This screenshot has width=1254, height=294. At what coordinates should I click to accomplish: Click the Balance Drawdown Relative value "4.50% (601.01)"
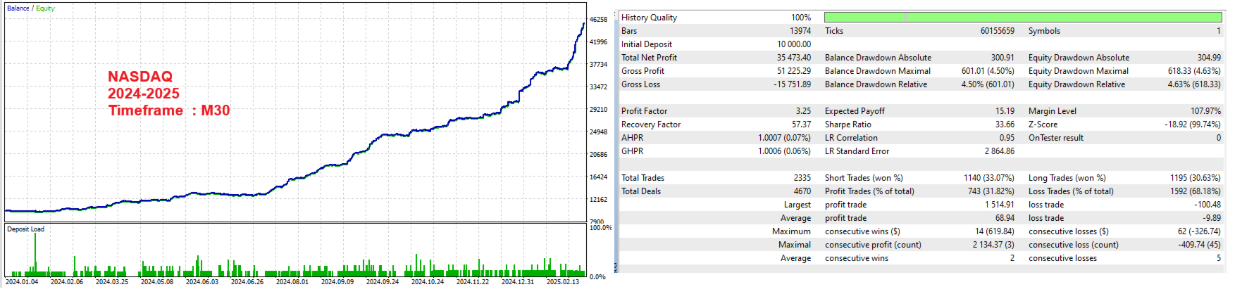click(x=988, y=84)
